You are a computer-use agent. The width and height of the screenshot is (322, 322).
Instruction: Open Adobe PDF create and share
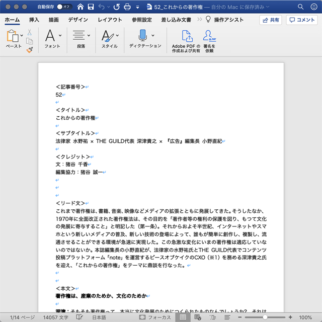pos(186,41)
